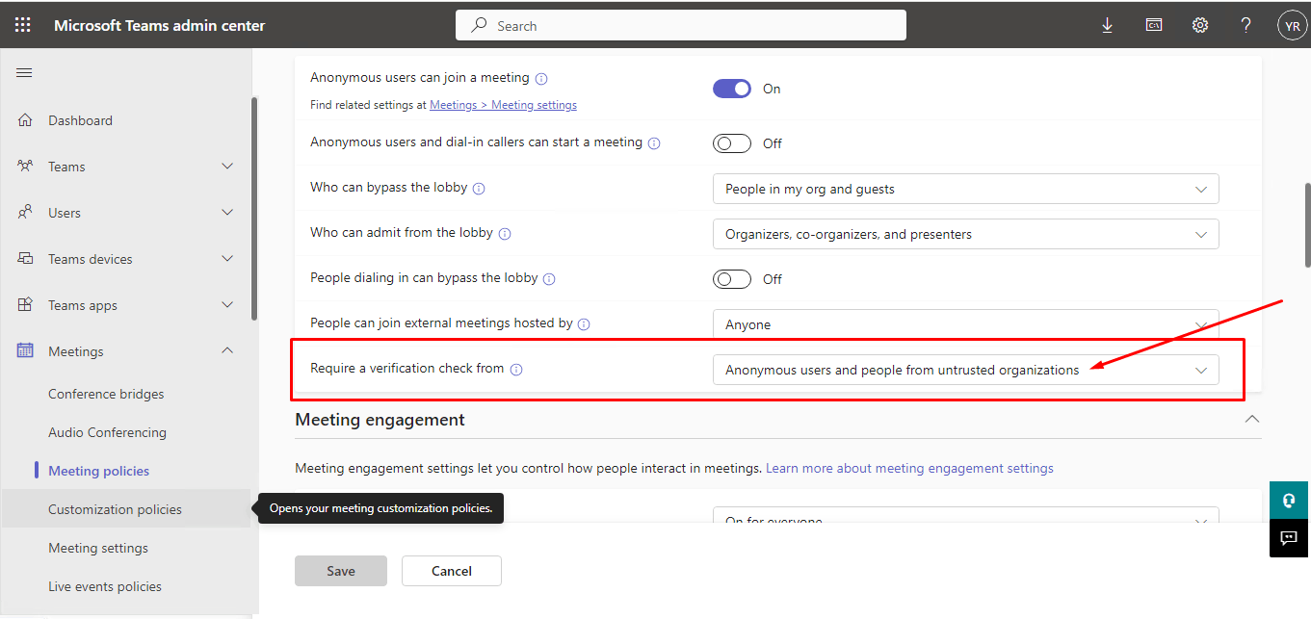1311x619 pixels.
Task: Open the On for everyone dropdown
Action: pos(965,515)
